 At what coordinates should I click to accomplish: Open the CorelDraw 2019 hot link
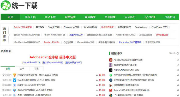159,27
